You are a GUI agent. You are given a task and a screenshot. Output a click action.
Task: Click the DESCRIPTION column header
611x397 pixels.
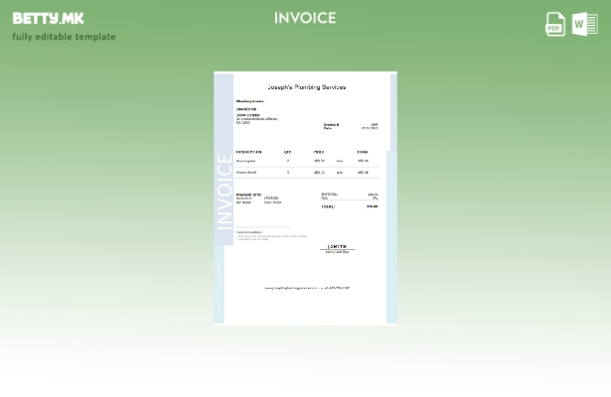249,152
